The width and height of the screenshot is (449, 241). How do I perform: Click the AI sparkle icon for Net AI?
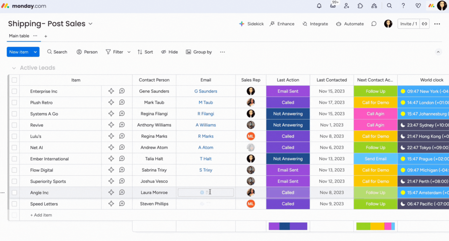point(111,147)
